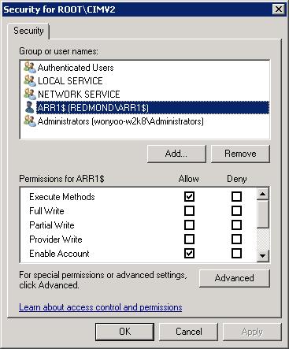
Task: Click the ARR1$ user account icon
Action: tap(30, 107)
